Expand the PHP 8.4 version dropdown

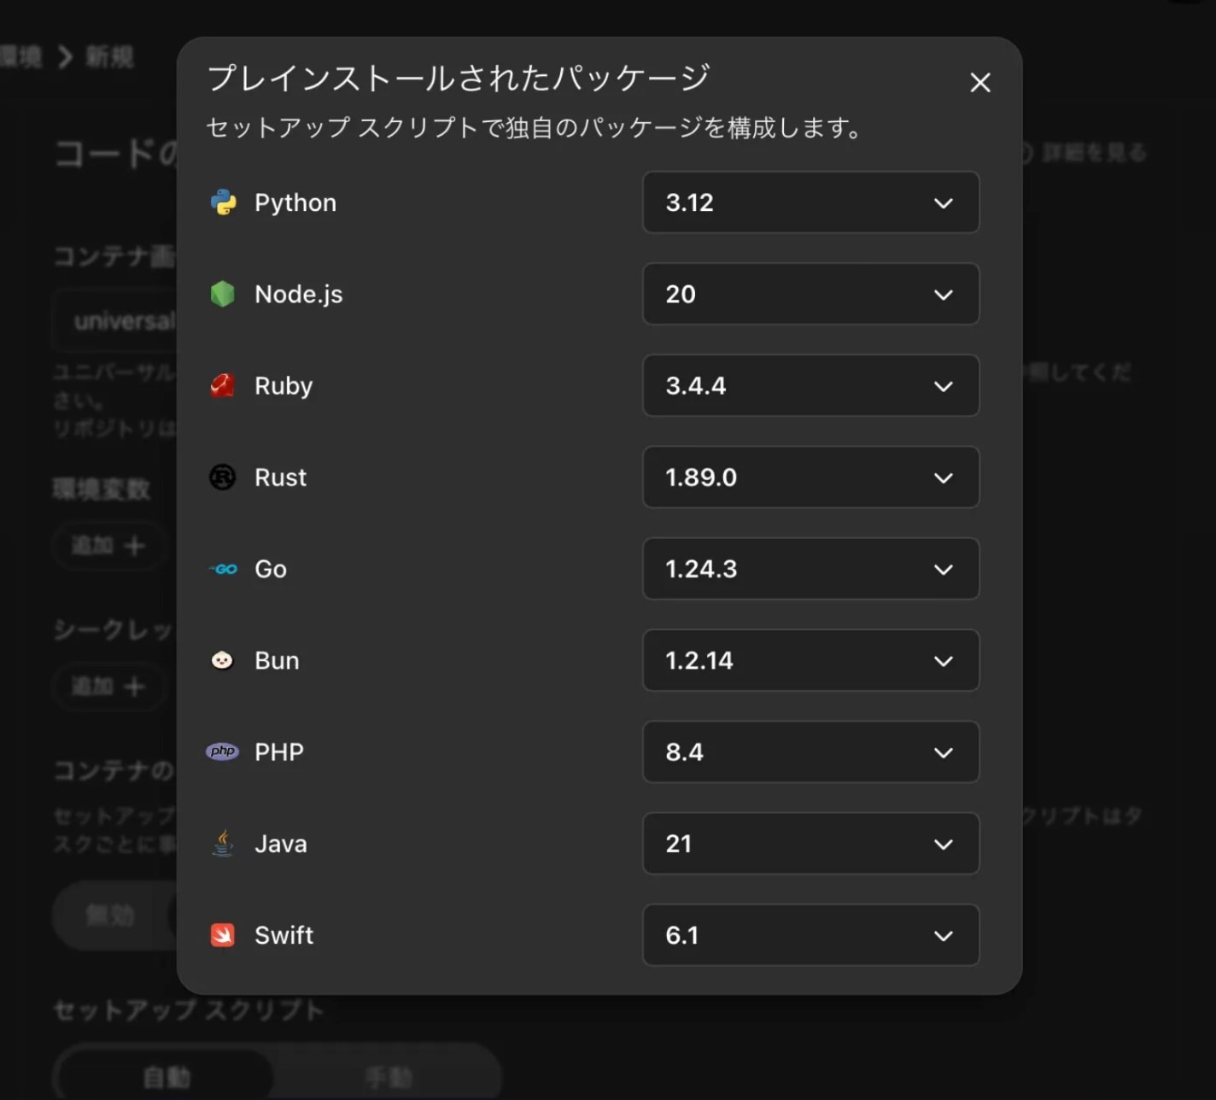pos(810,752)
